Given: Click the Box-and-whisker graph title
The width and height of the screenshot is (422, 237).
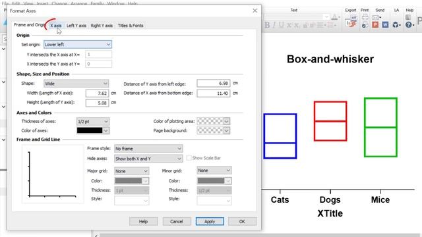Looking at the screenshot, I should pos(330,59).
